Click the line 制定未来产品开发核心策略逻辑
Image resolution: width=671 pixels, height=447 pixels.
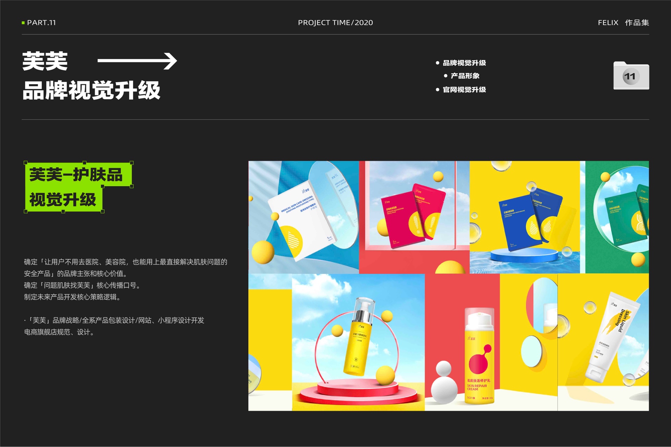[x=73, y=297]
